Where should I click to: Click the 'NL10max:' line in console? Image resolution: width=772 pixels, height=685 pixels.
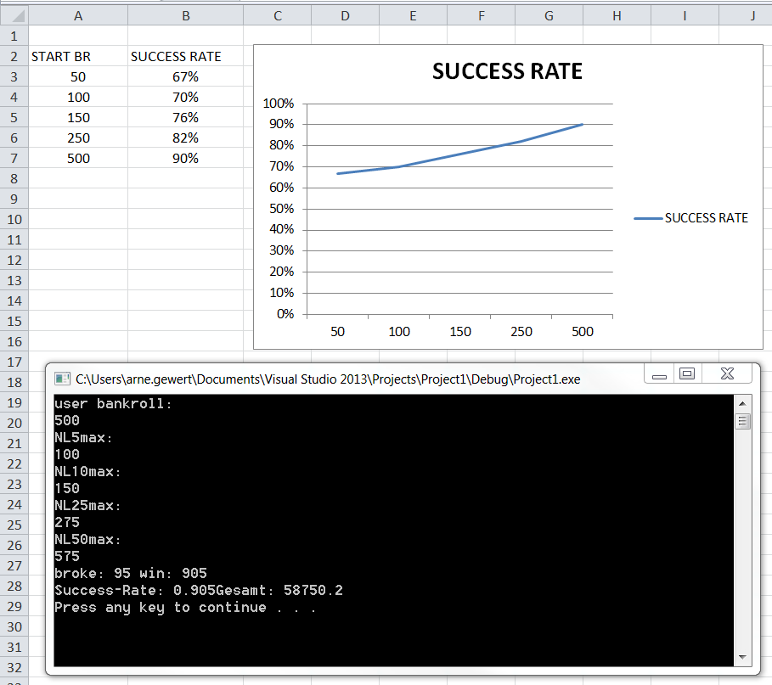tap(87, 472)
